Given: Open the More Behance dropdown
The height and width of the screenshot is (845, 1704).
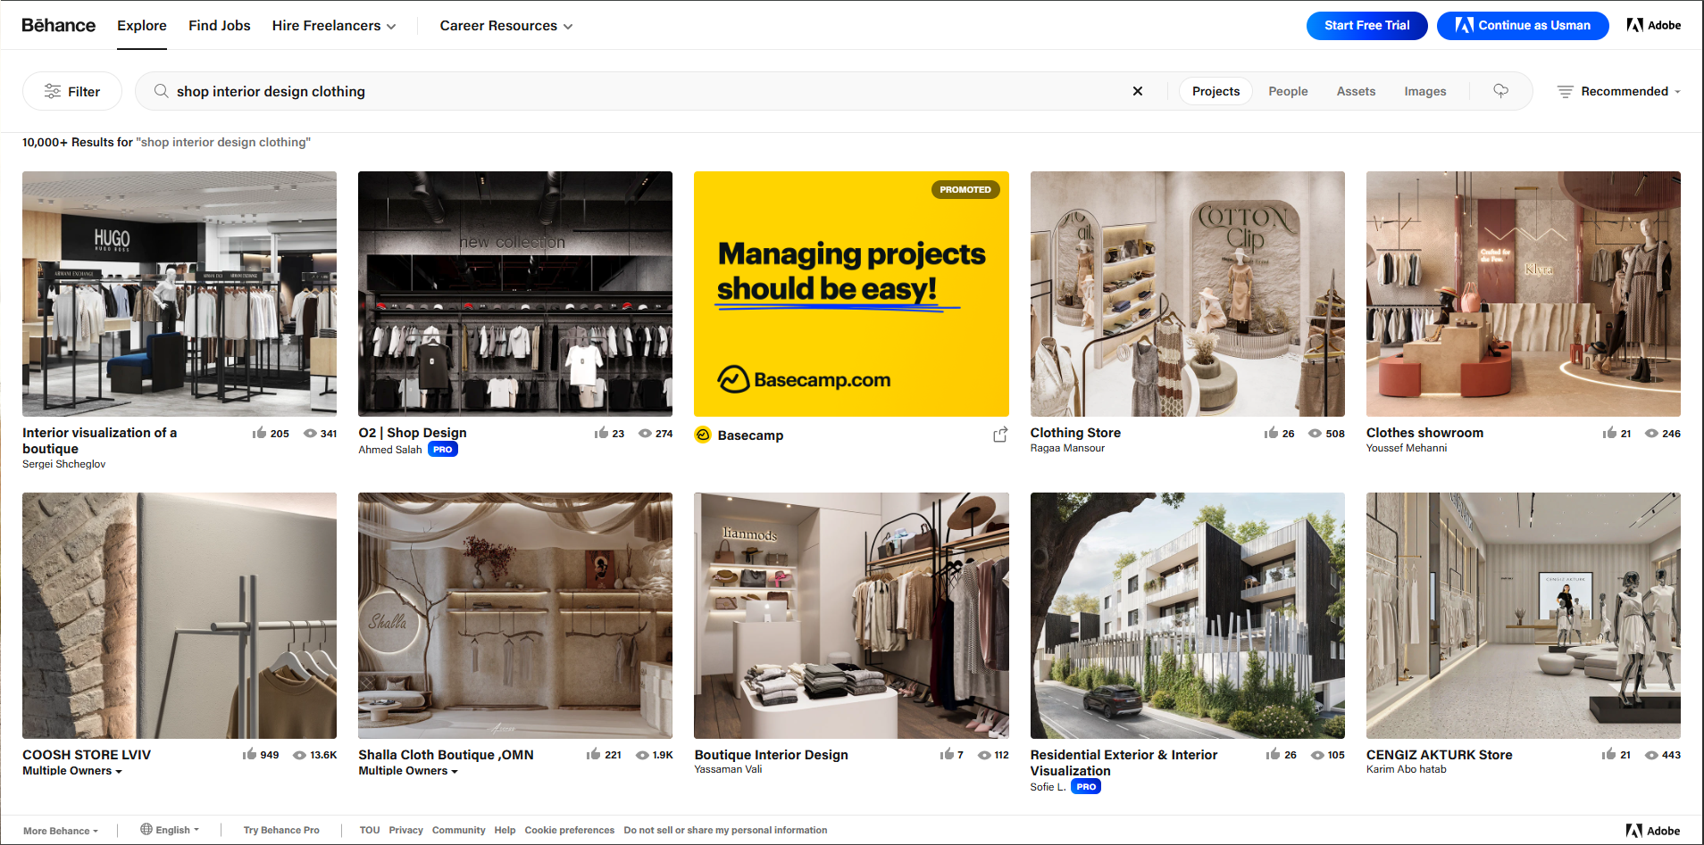Looking at the screenshot, I should click(59, 830).
